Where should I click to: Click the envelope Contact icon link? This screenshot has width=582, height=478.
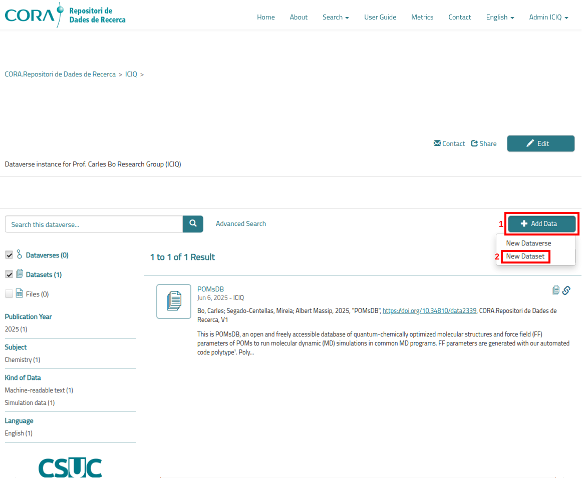pos(437,143)
